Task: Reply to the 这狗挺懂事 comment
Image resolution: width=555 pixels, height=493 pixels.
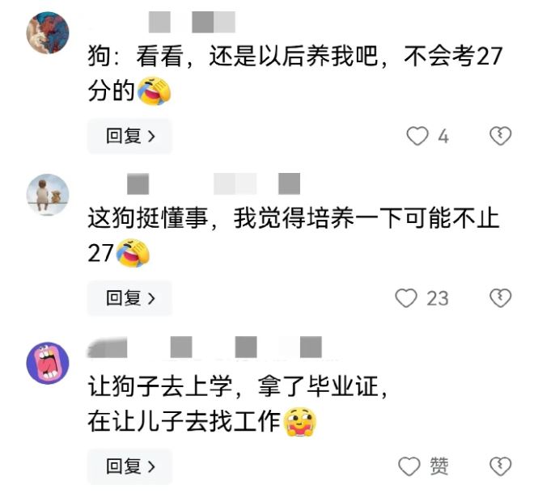Action: (129, 298)
